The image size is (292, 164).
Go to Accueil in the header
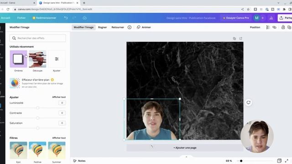5,18
